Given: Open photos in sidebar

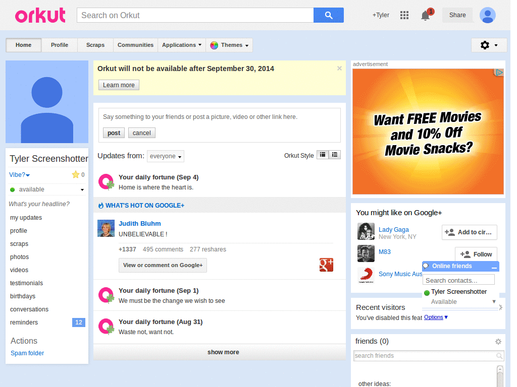Looking at the screenshot, I should tap(20, 257).
